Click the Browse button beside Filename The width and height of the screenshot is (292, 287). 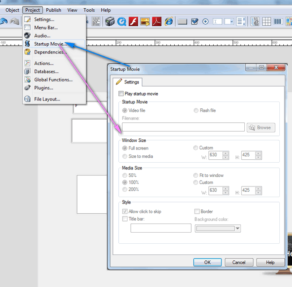[261, 128]
